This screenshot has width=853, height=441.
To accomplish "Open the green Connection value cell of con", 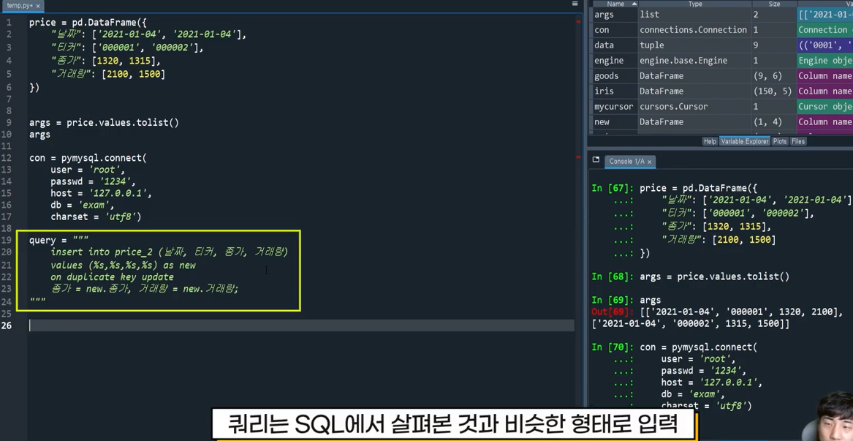I will pos(824,30).
